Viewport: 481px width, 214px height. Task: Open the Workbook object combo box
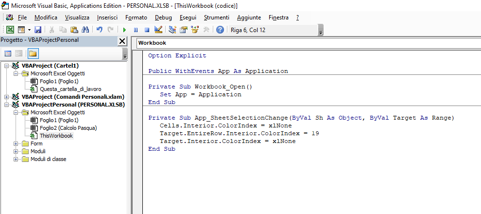coord(309,43)
